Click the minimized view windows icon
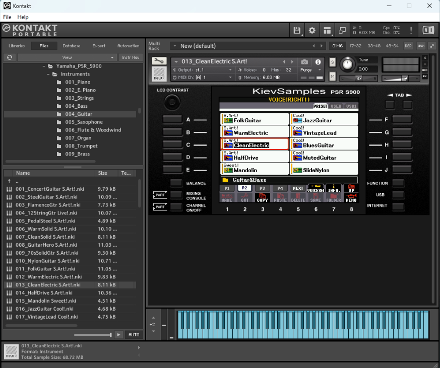This screenshot has width=440, height=368. pyautogui.click(x=342, y=30)
